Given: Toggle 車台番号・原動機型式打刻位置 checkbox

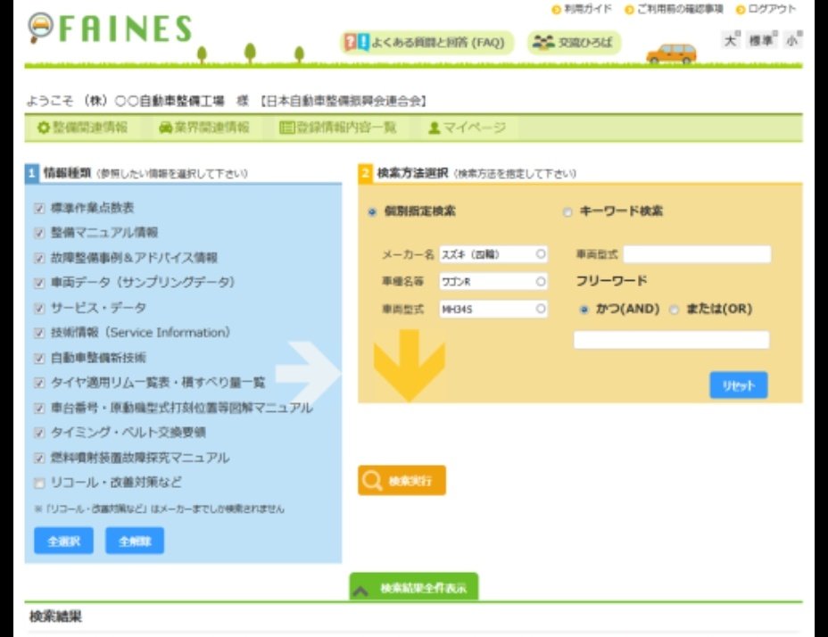Looking at the screenshot, I should (x=39, y=409).
